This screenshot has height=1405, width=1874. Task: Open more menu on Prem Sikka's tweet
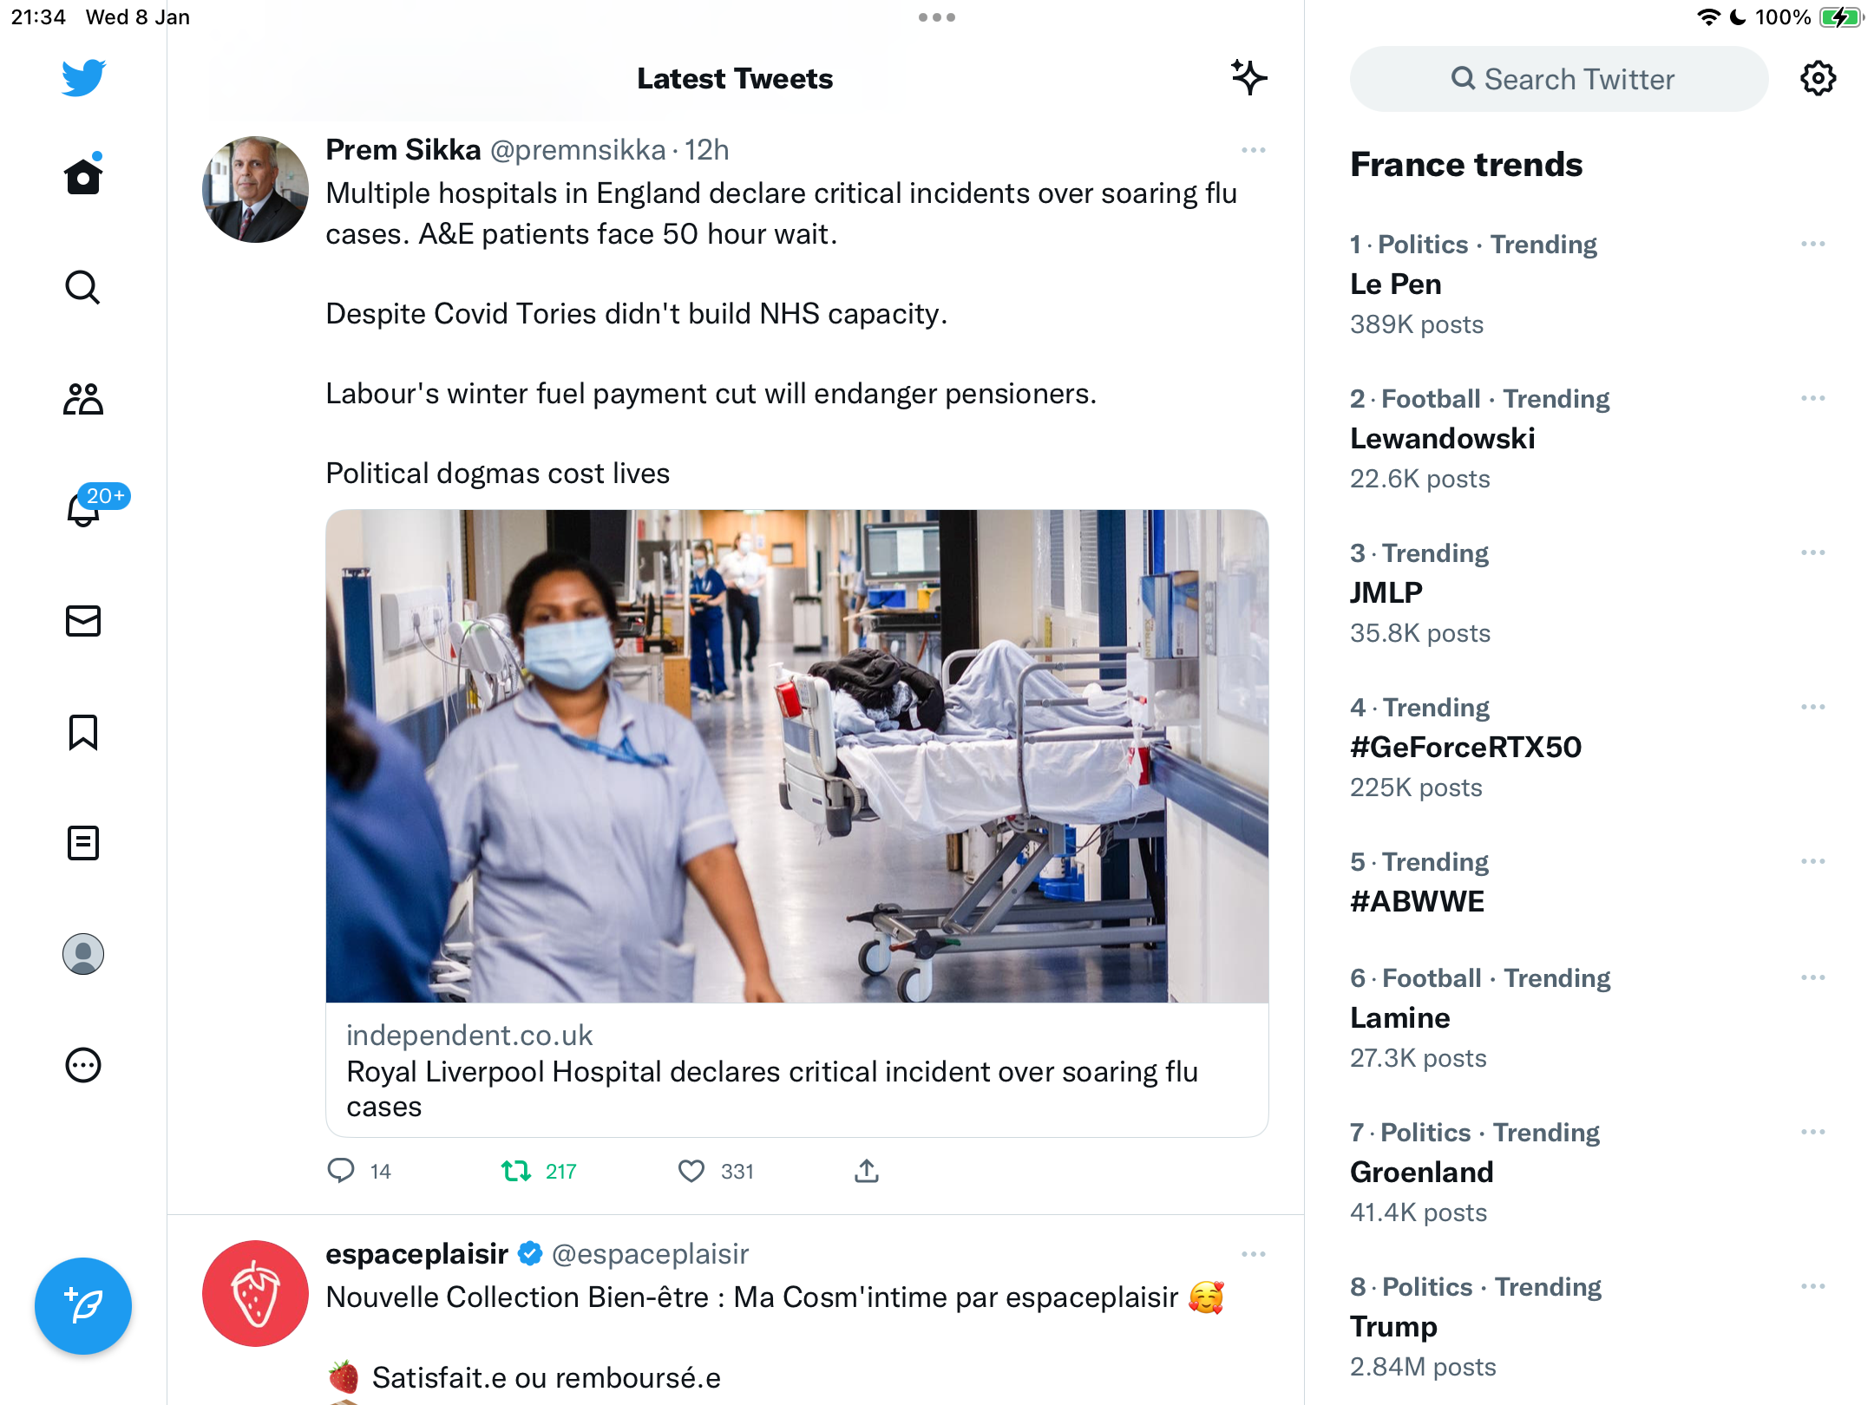pyautogui.click(x=1254, y=150)
